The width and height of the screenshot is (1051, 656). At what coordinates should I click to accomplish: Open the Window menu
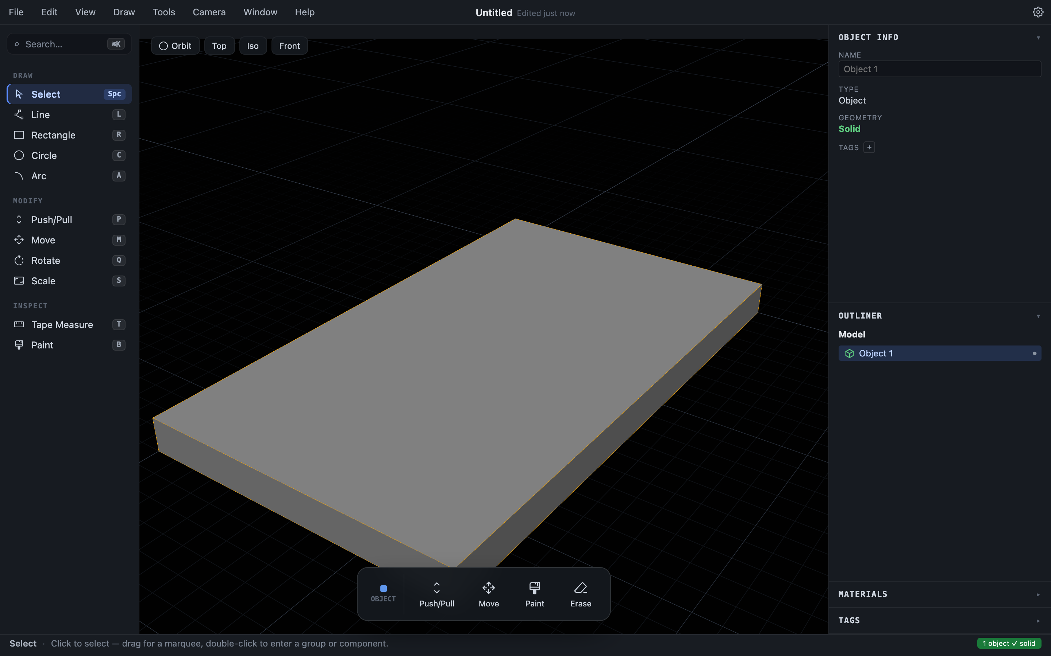(260, 12)
